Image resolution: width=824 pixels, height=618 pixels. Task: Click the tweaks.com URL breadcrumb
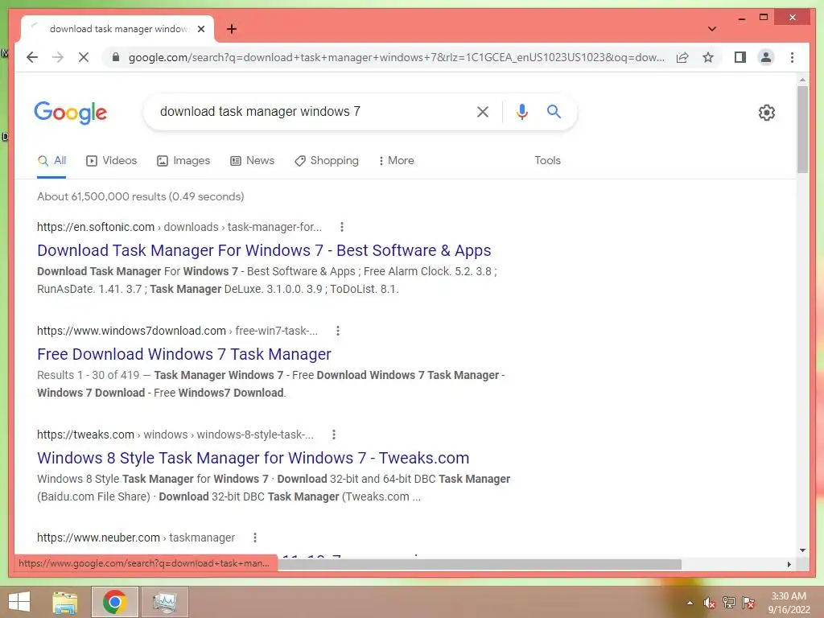(x=175, y=435)
